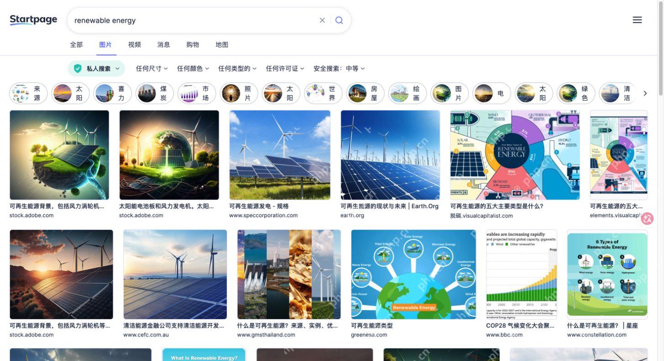Open the floating-island solar panel thumbnail
Screen dimensions: 664x361
pyautogui.click(x=59, y=155)
